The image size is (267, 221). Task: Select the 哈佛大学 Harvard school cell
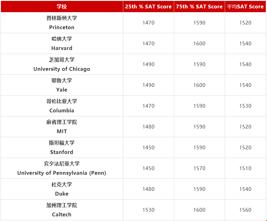coord(62,43)
